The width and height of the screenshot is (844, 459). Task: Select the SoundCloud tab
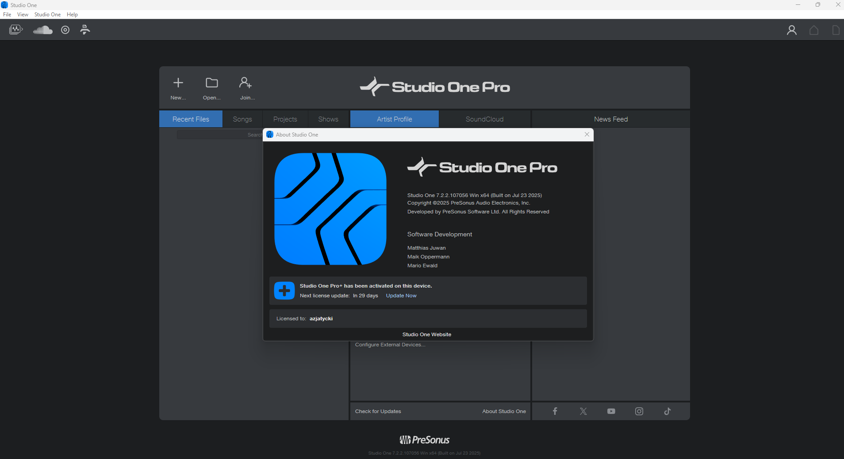tap(485, 119)
